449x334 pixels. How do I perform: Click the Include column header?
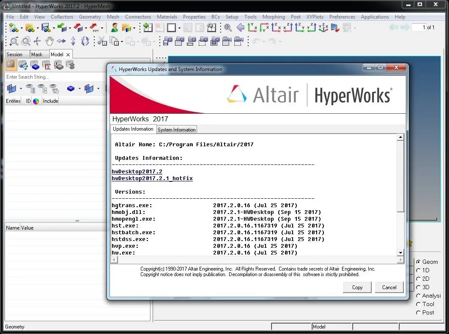click(x=51, y=101)
